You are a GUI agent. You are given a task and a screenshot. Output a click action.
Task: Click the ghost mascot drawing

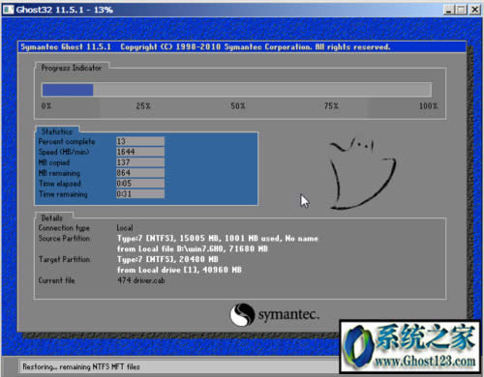(x=362, y=174)
